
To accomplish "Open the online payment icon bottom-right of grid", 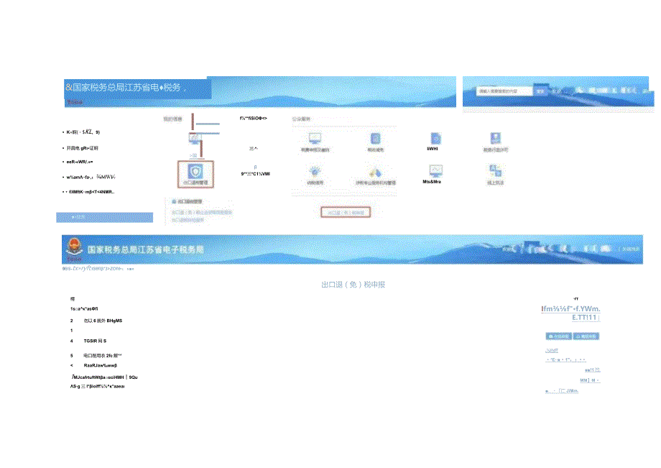I will 494,173.
